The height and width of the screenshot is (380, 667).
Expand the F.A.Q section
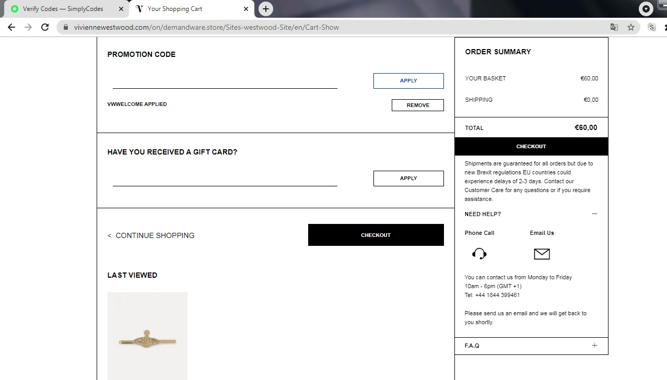[x=594, y=346]
